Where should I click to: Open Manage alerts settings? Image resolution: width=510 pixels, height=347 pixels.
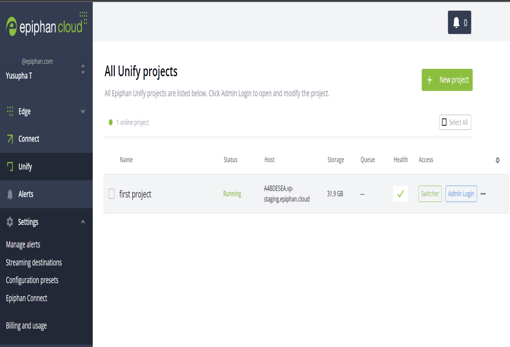coord(23,244)
